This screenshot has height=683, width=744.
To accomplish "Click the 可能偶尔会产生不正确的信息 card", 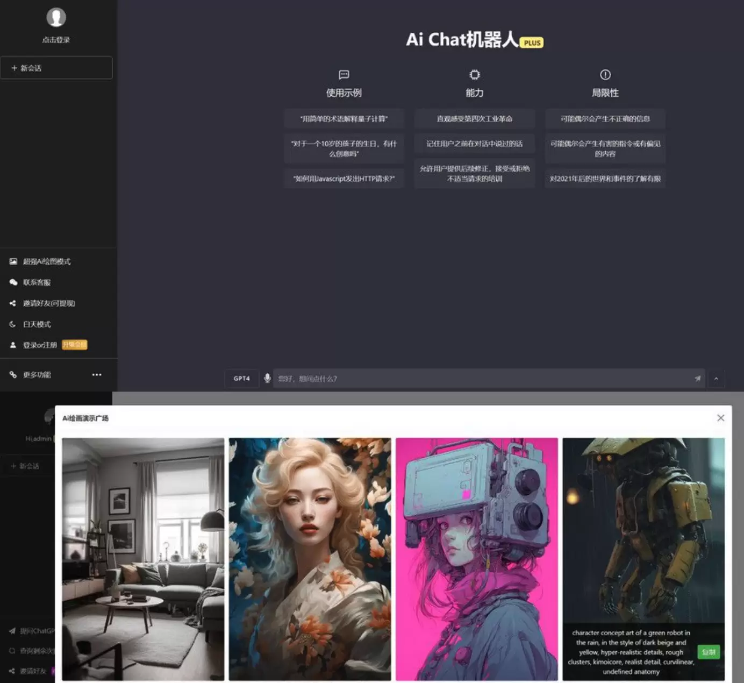I will pyautogui.click(x=605, y=119).
